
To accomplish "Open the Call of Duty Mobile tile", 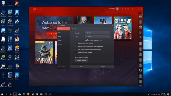I will (x=44, y=53).
